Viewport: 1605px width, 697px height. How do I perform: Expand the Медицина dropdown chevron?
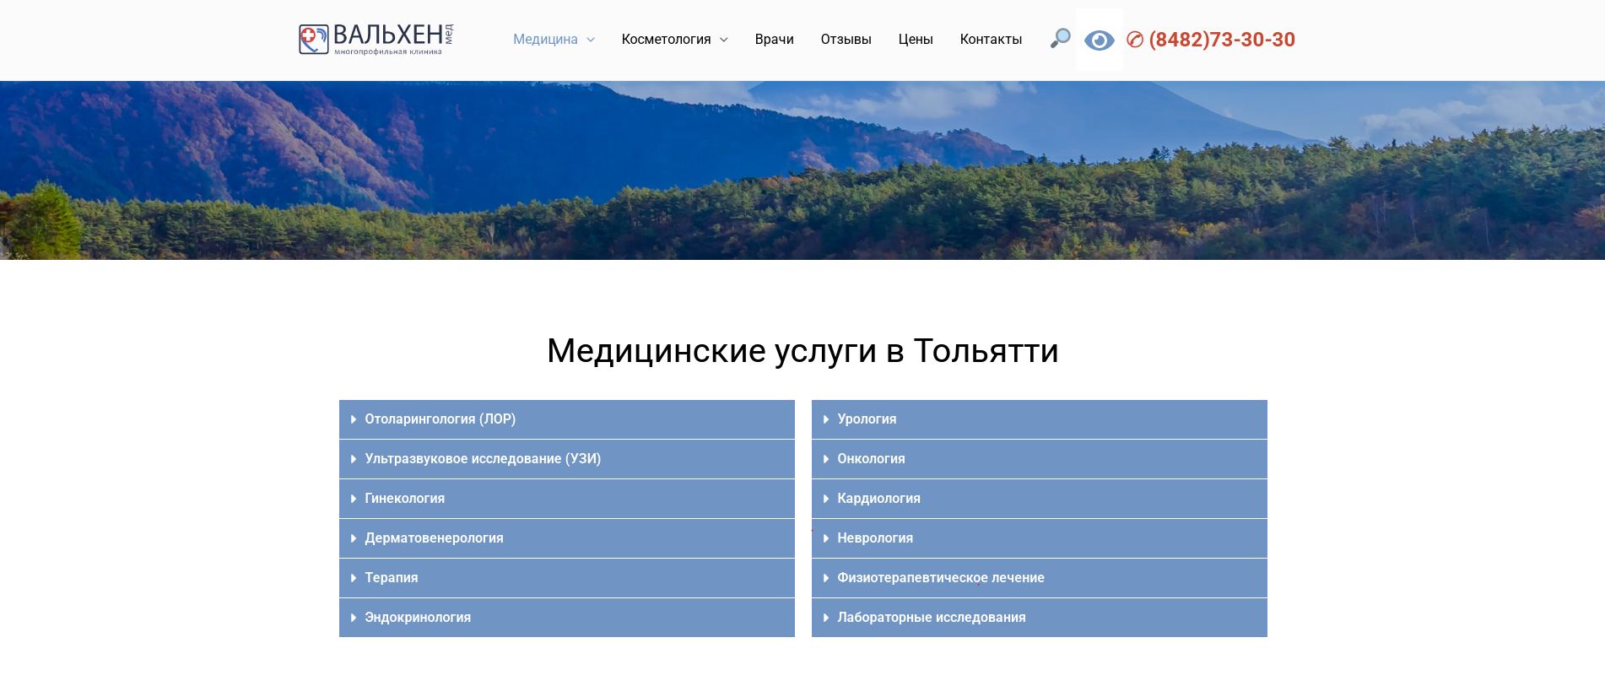coord(591,40)
